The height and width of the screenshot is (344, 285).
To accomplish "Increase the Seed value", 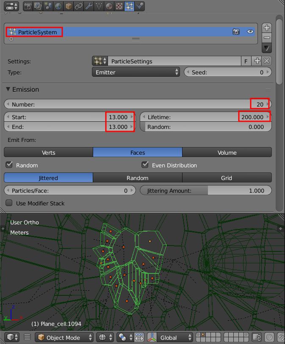I will pyautogui.click(x=268, y=72).
